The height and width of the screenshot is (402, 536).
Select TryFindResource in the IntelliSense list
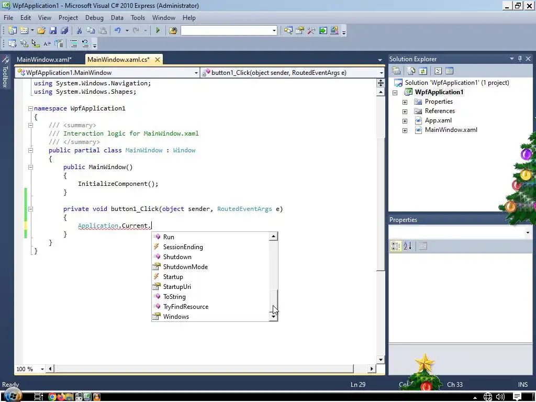186,307
